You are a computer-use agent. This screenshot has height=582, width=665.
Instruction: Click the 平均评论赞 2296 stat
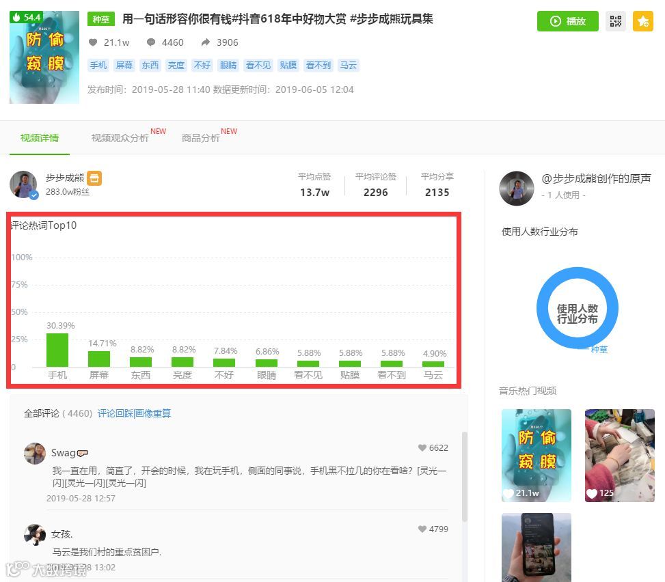pos(376,185)
